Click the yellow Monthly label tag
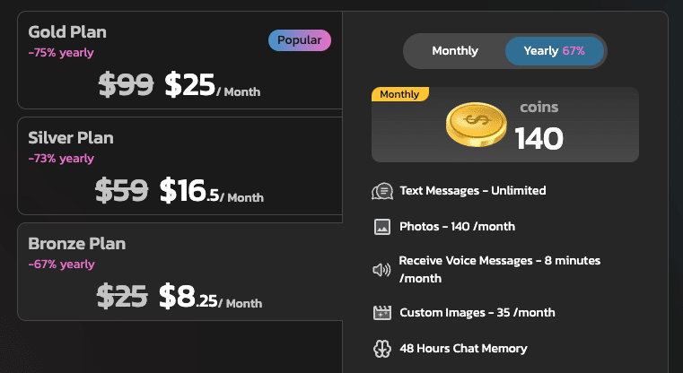The image size is (683, 373). coord(399,94)
